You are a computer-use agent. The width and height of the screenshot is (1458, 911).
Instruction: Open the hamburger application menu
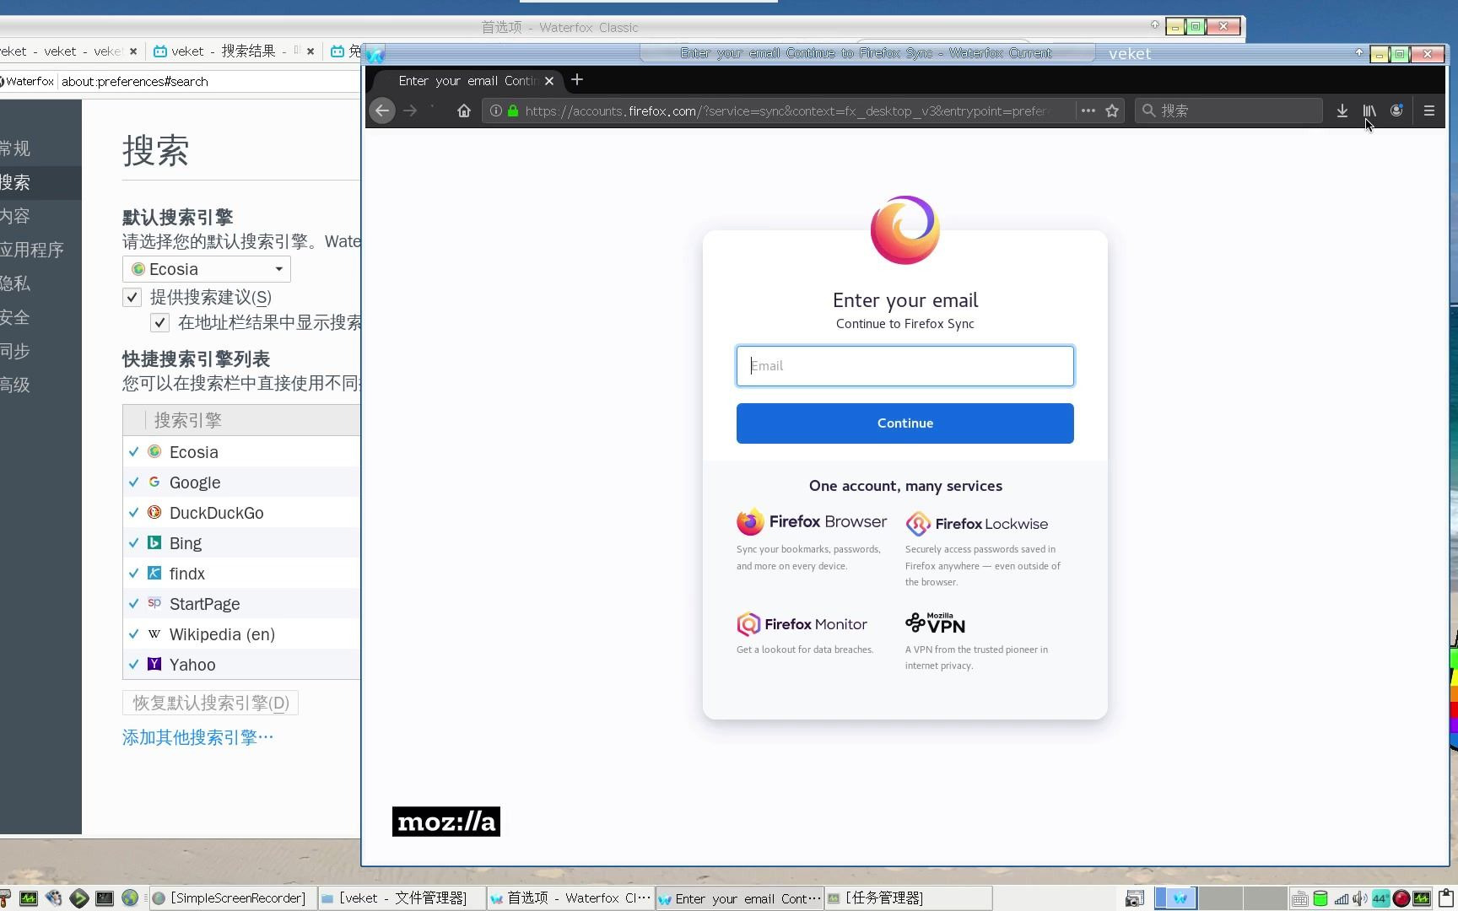pyautogui.click(x=1429, y=111)
